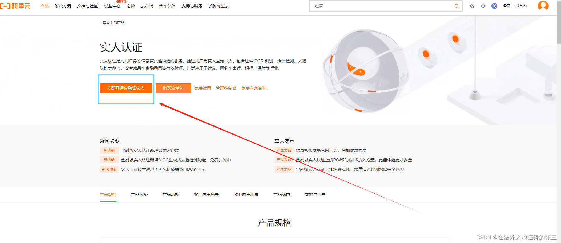
Task: Go to 控制台 console link
Action: pyautogui.click(x=521, y=6)
